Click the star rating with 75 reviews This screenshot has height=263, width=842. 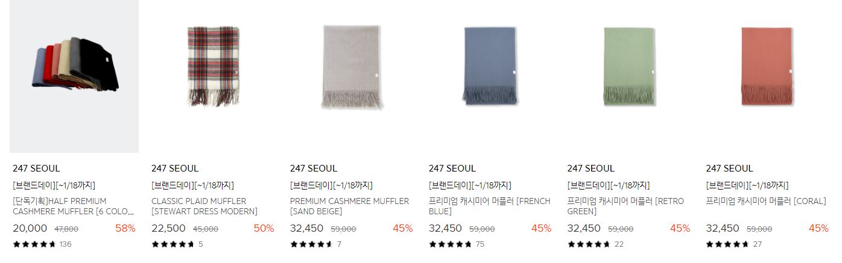pyautogui.click(x=451, y=244)
